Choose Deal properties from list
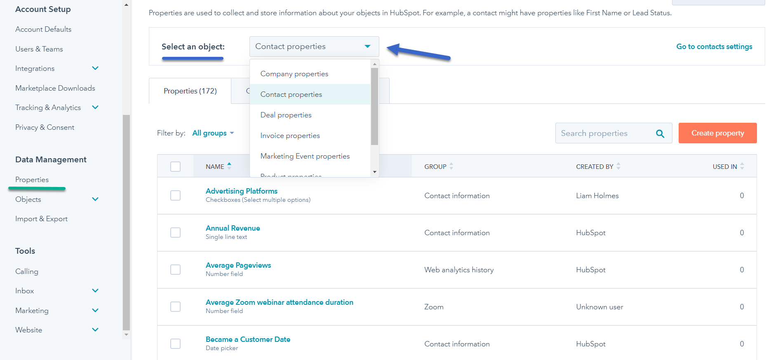778x360 pixels. pyautogui.click(x=286, y=115)
